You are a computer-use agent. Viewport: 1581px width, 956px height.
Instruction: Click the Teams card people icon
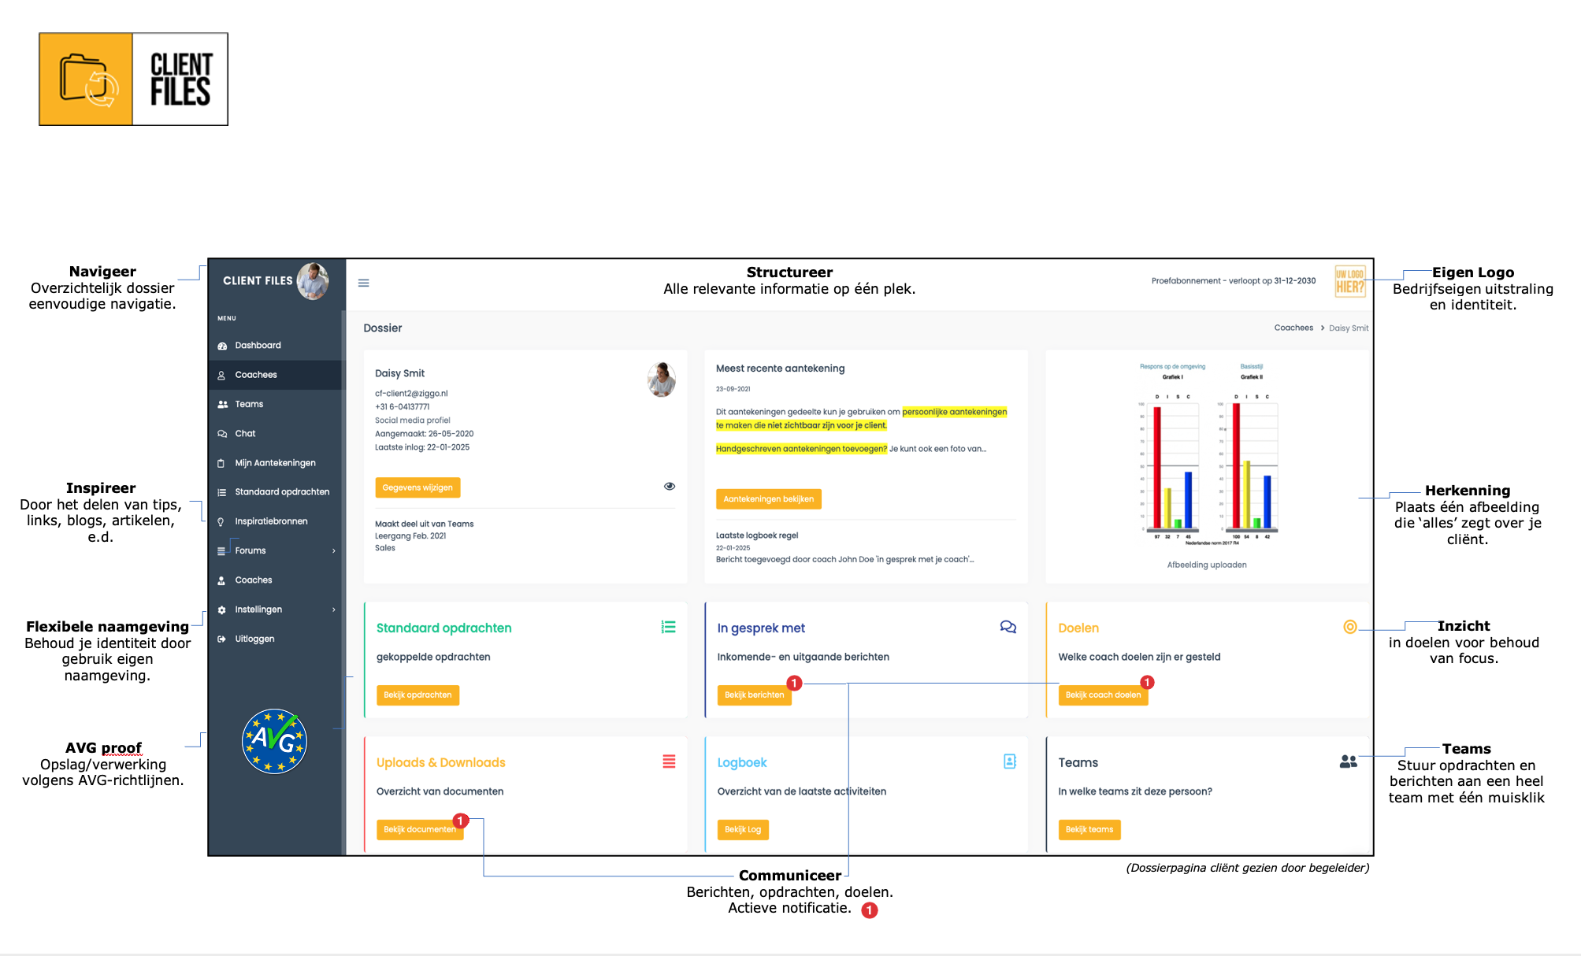[x=1348, y=761]
